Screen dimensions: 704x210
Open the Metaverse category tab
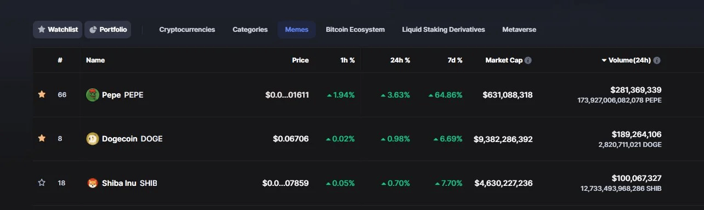click(519, 30)
